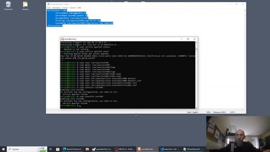
Task: Click the ServerAdmin line in the Editor
Action: point(70,13)
